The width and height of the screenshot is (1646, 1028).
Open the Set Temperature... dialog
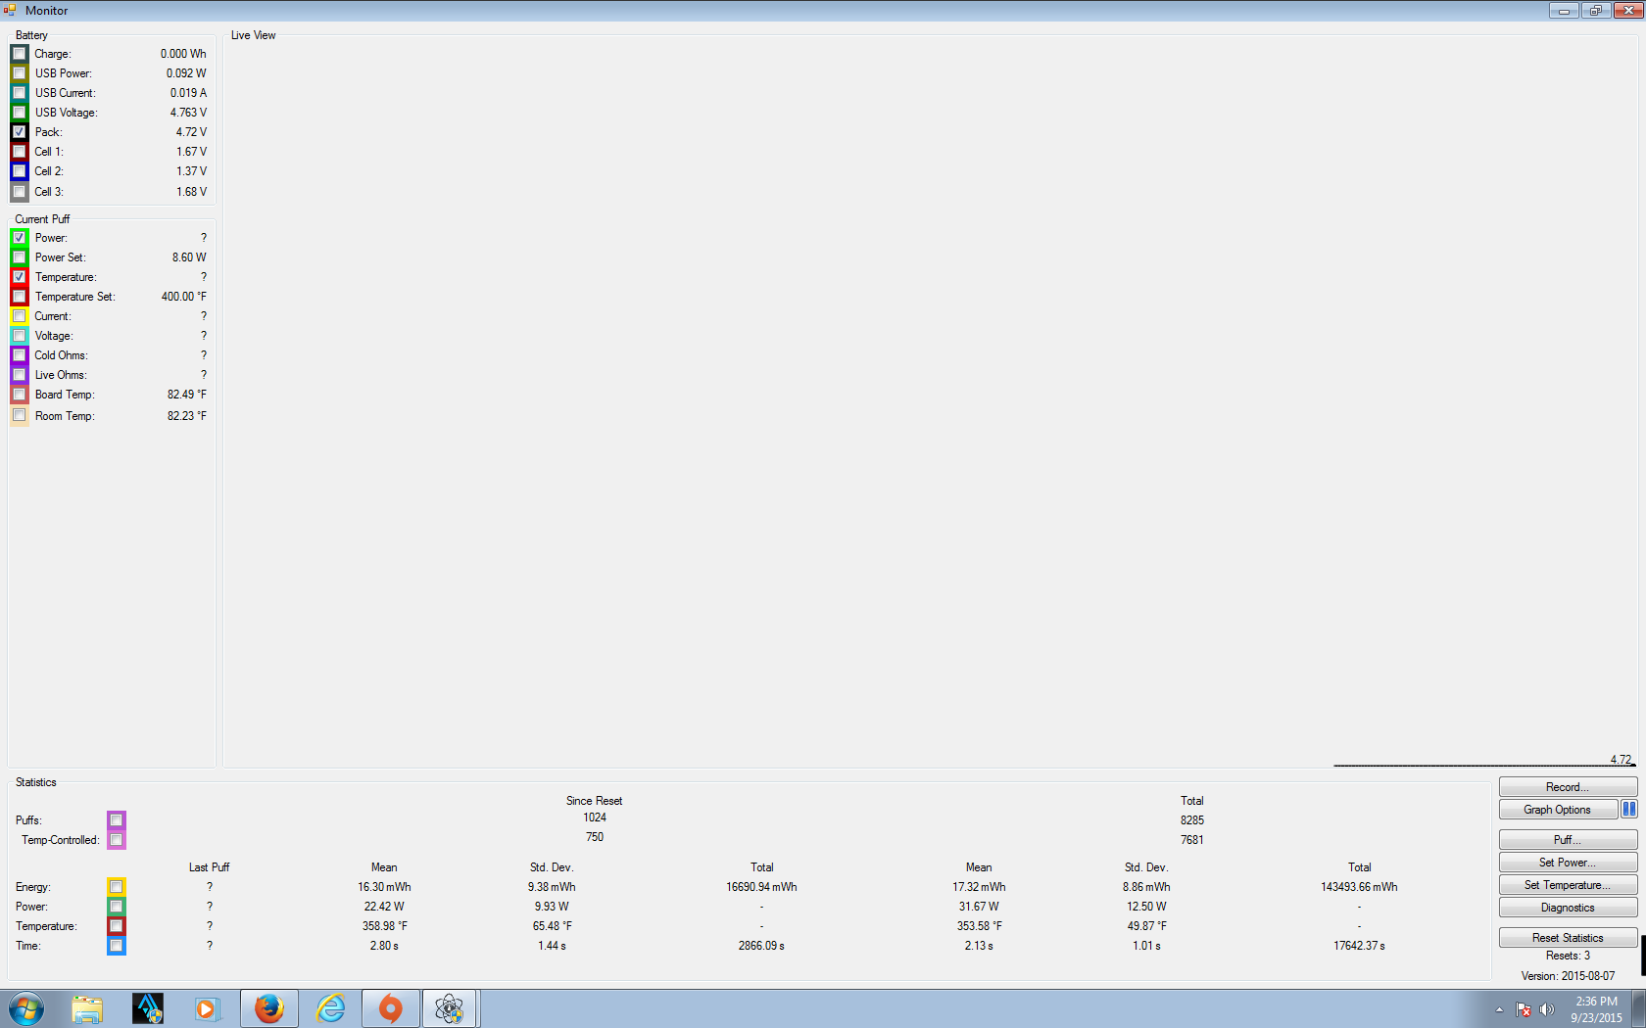(1567, 885)
